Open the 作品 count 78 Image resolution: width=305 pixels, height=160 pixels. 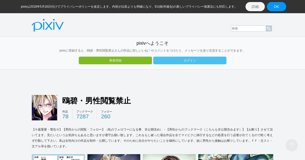tap(65, 117)
